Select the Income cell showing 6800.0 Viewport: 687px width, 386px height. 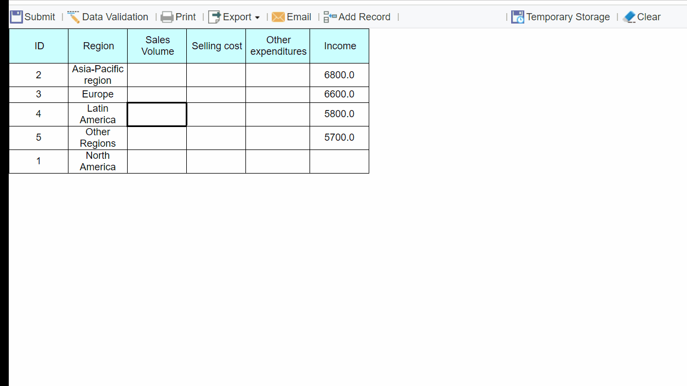(339, 75)
